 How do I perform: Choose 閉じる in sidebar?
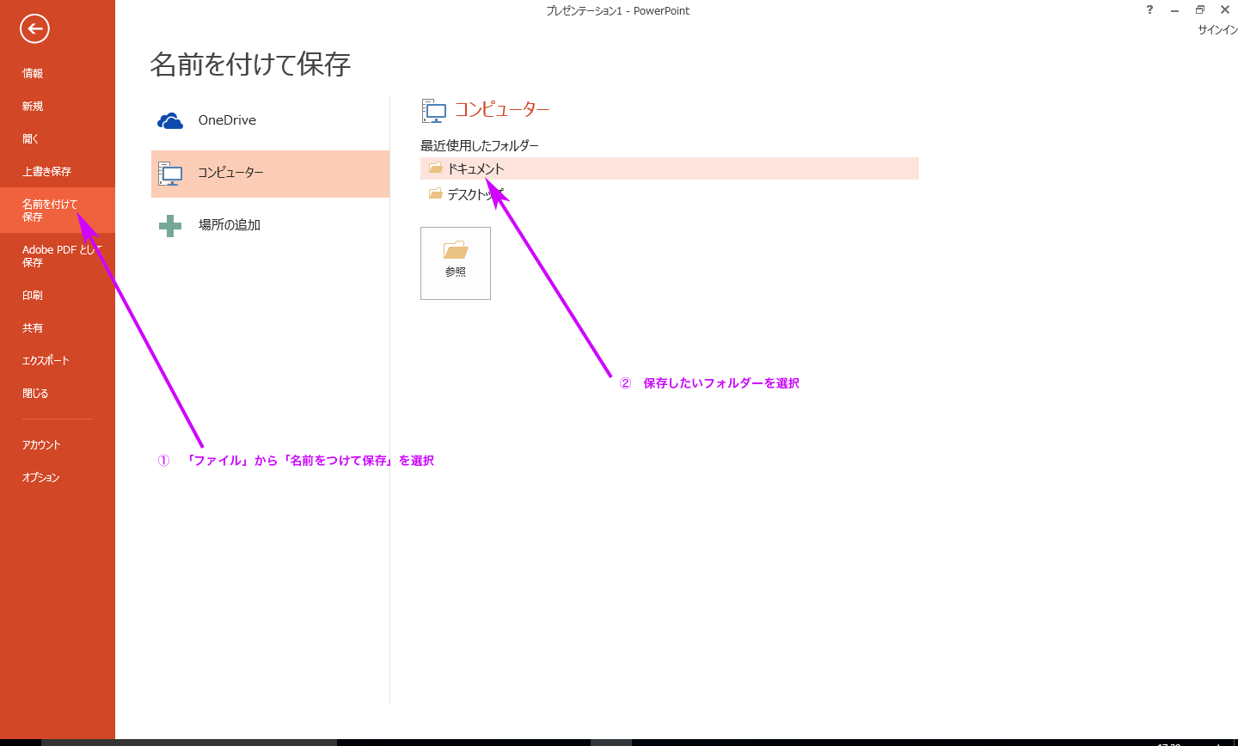[35, 393]
